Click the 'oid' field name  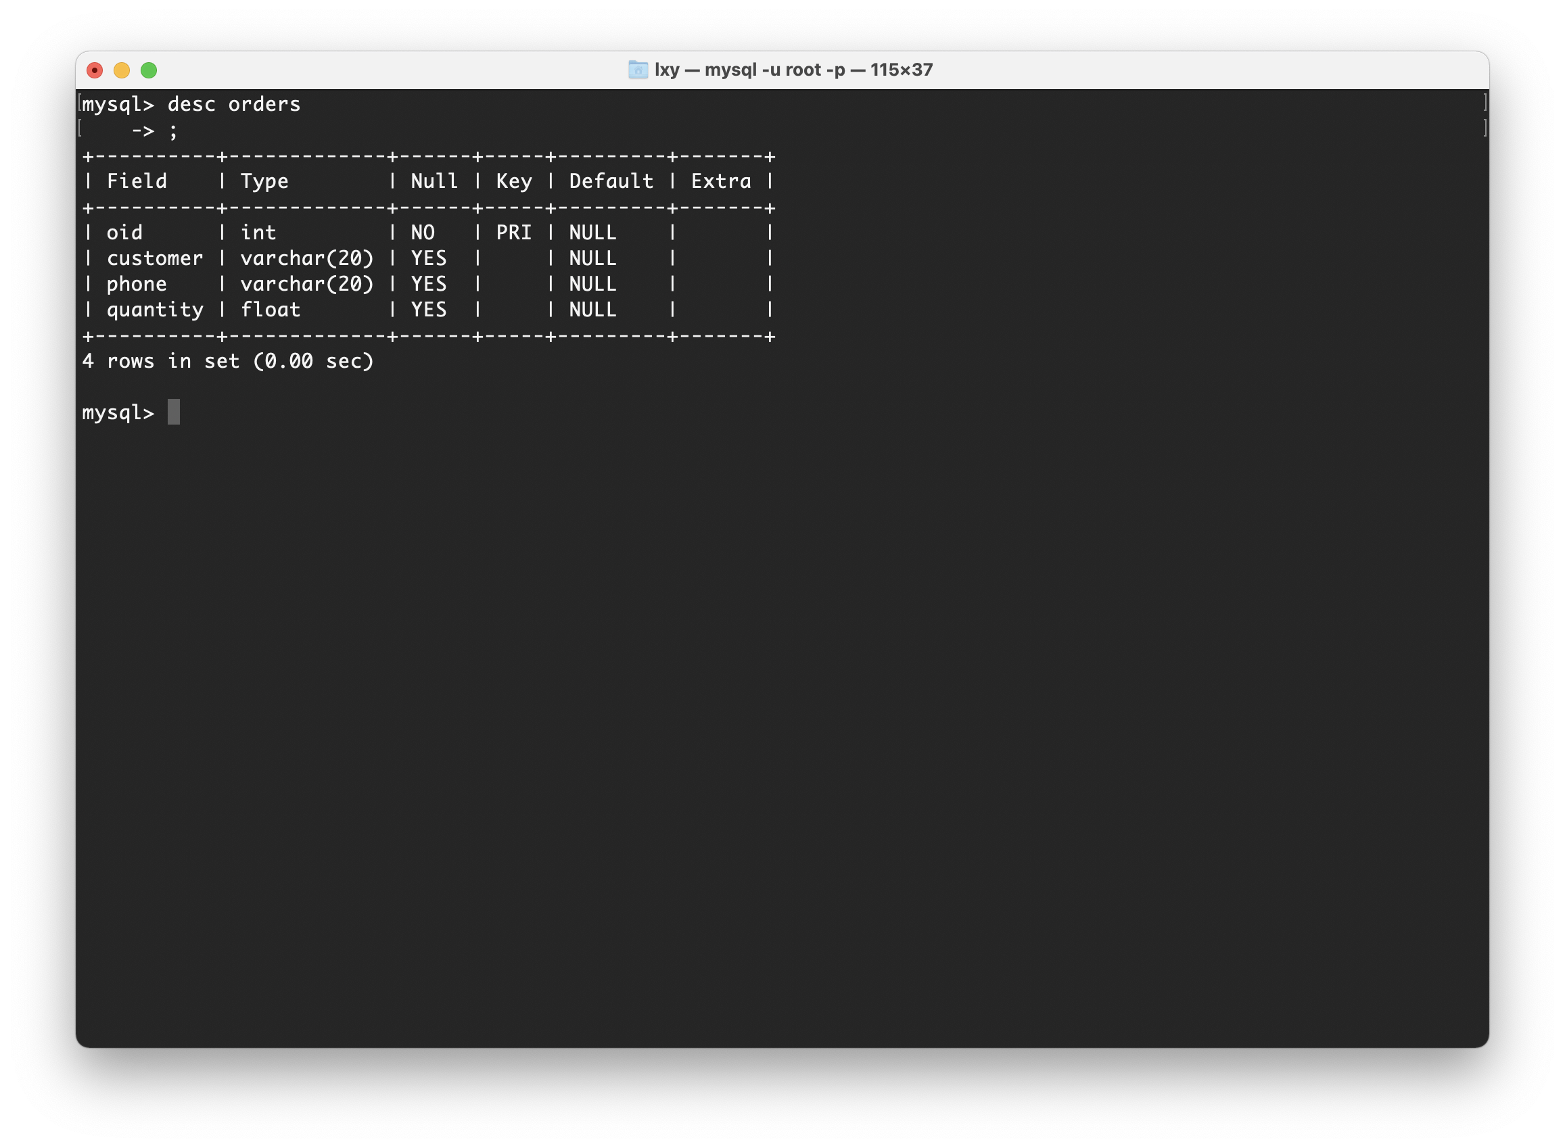point(124,233)
